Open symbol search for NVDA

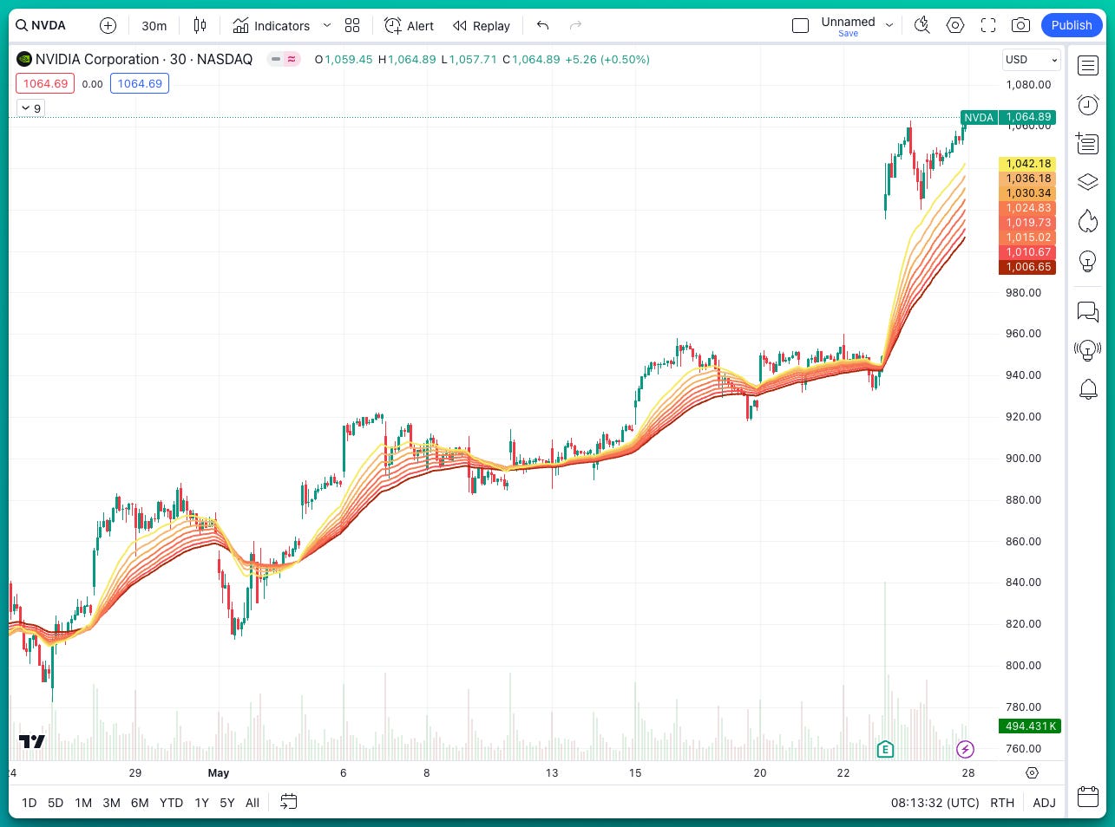click(x=41, y=25)
